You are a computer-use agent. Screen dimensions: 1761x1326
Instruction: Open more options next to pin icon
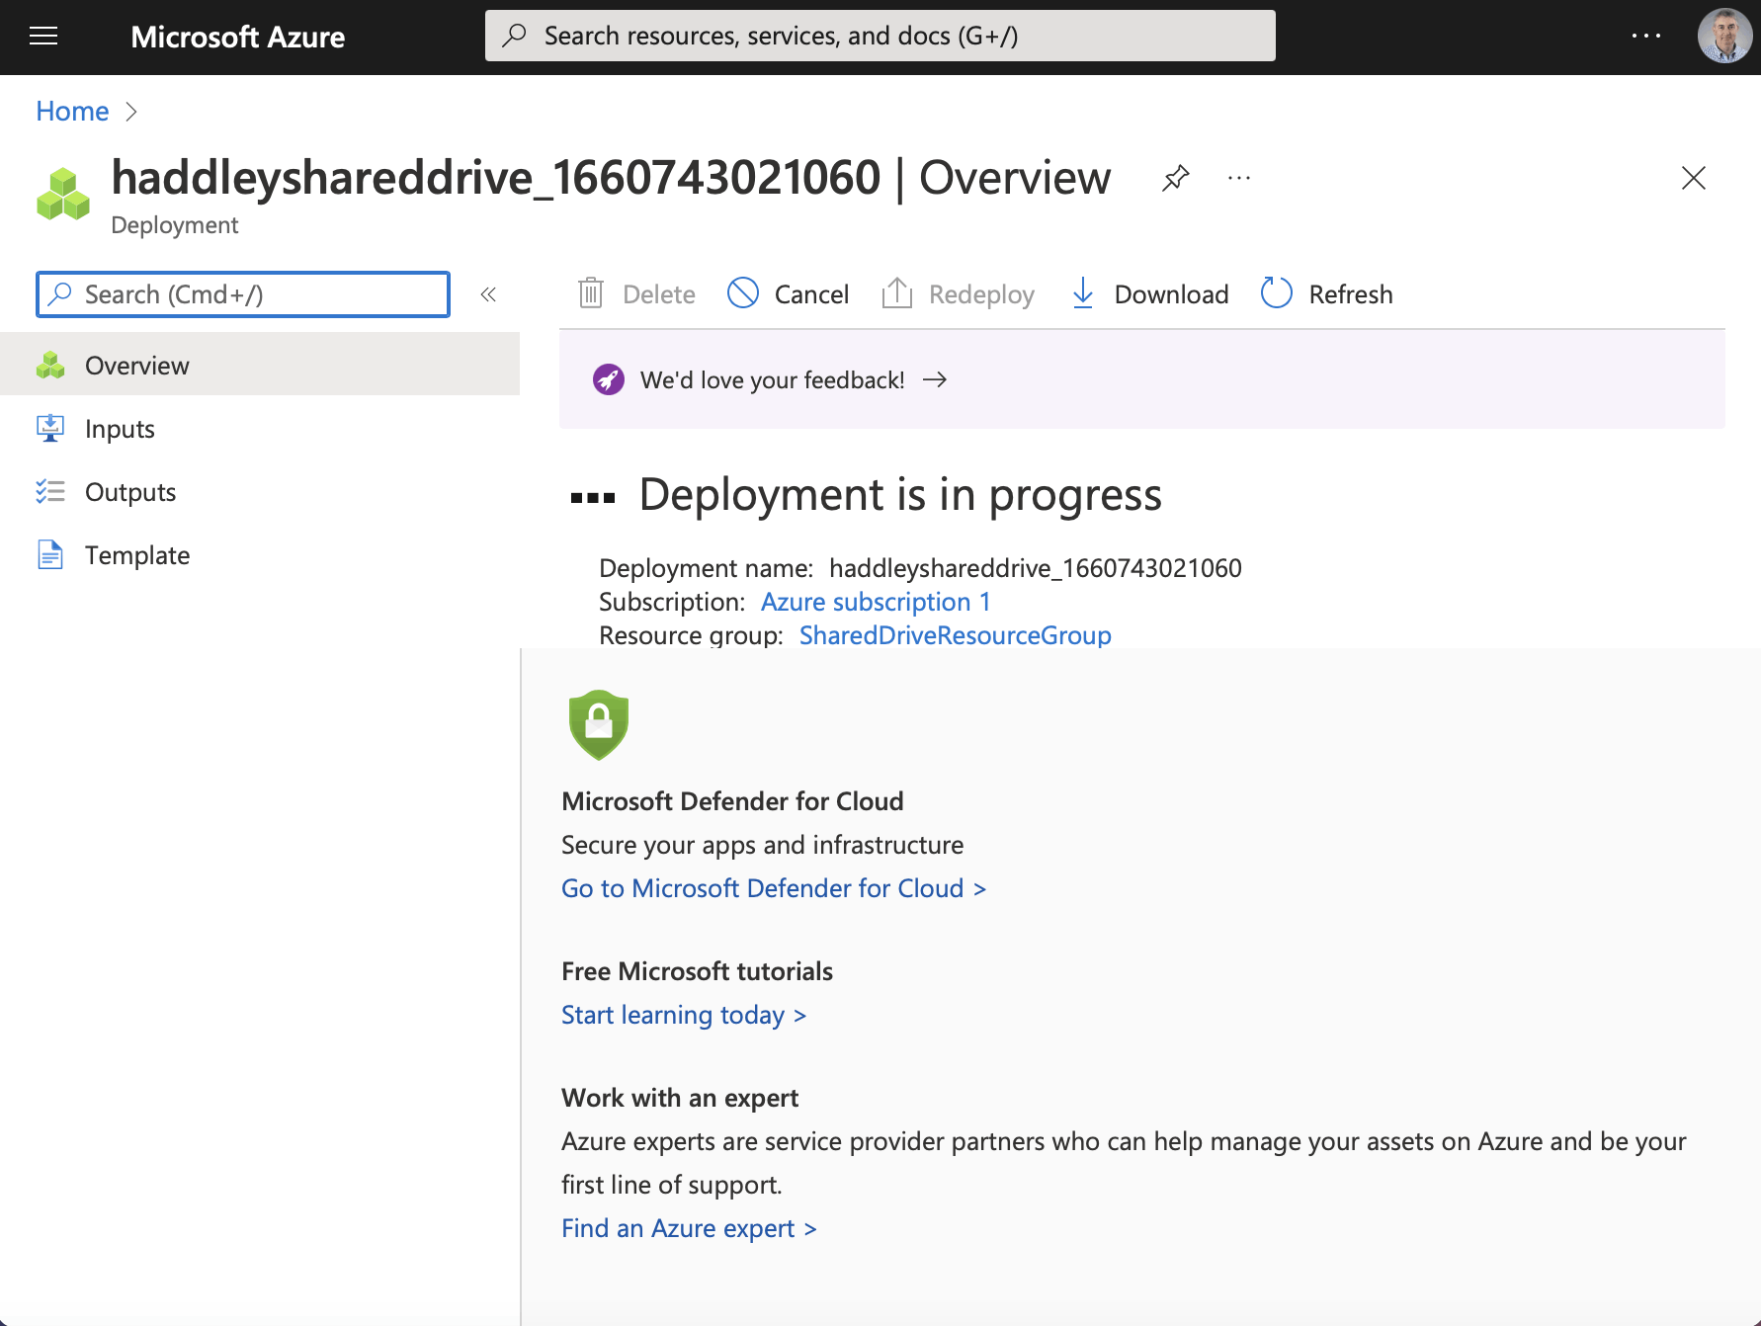1238,179
